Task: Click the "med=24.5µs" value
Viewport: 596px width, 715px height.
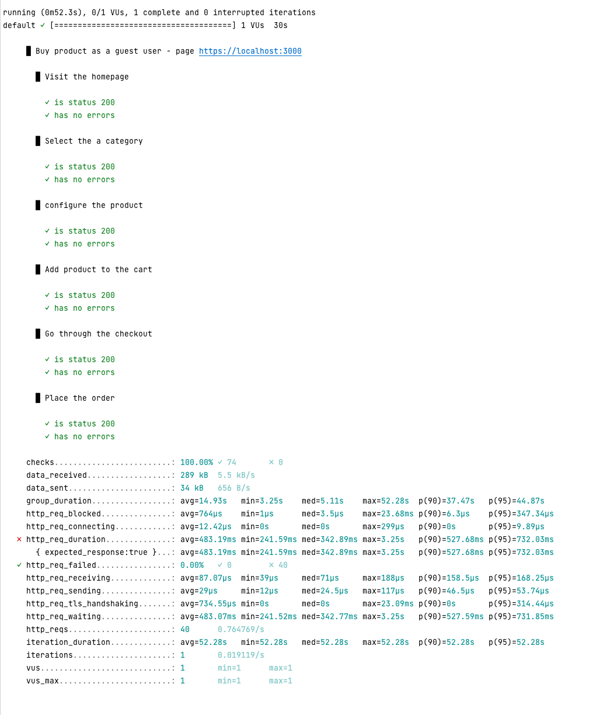Action: [x=325, y=591]
